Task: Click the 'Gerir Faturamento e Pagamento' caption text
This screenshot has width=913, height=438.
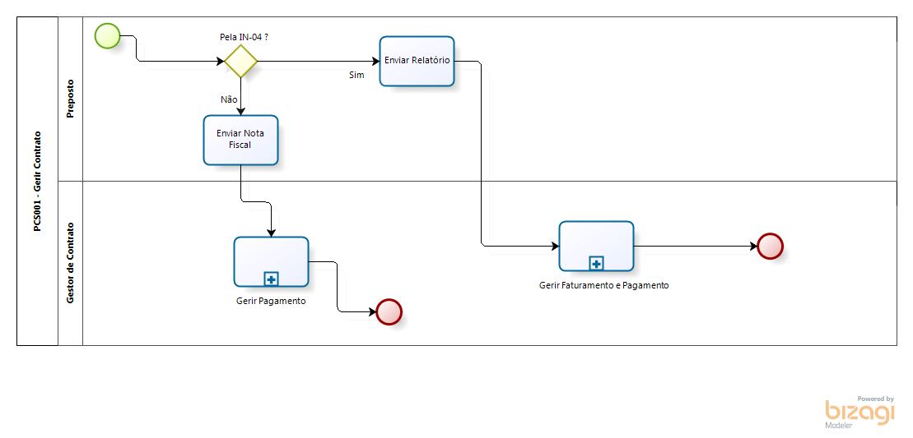Action: coord(603,285)
